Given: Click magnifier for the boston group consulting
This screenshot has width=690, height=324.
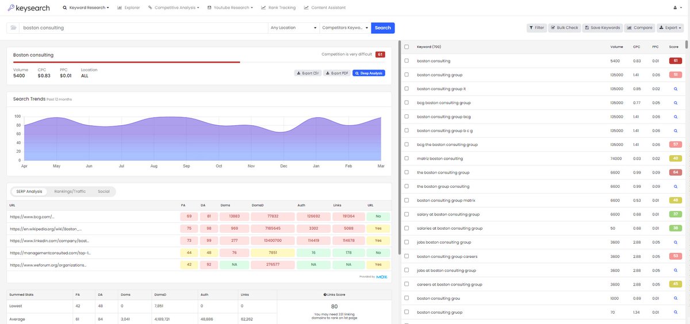Looking at the screenshot, I should 676,187.
